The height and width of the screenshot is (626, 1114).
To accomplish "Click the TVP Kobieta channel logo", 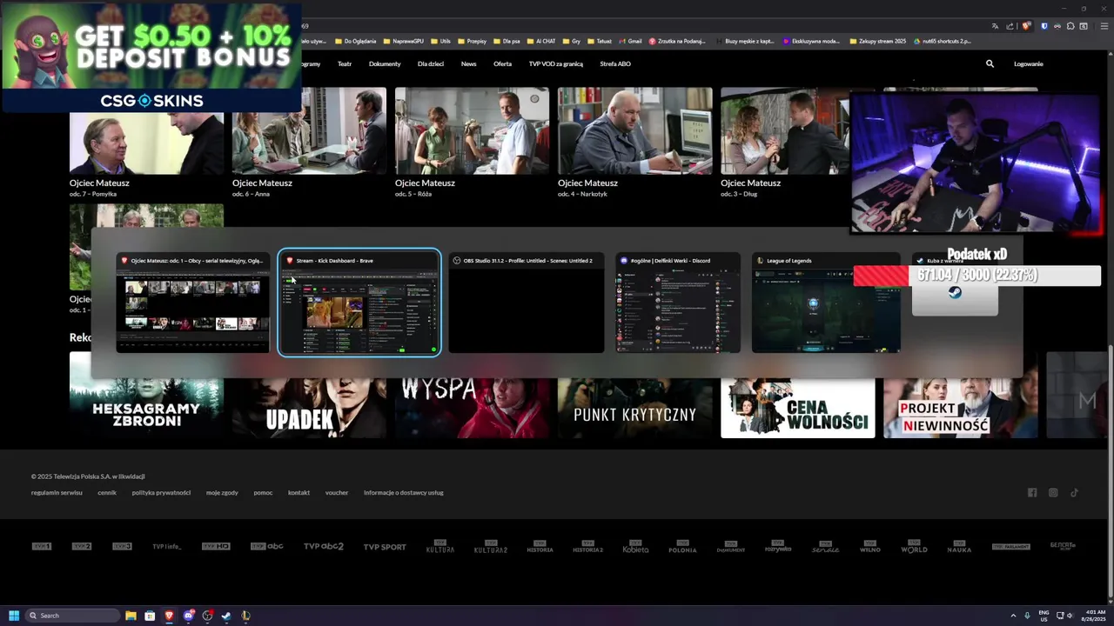I will pos(635,547).
